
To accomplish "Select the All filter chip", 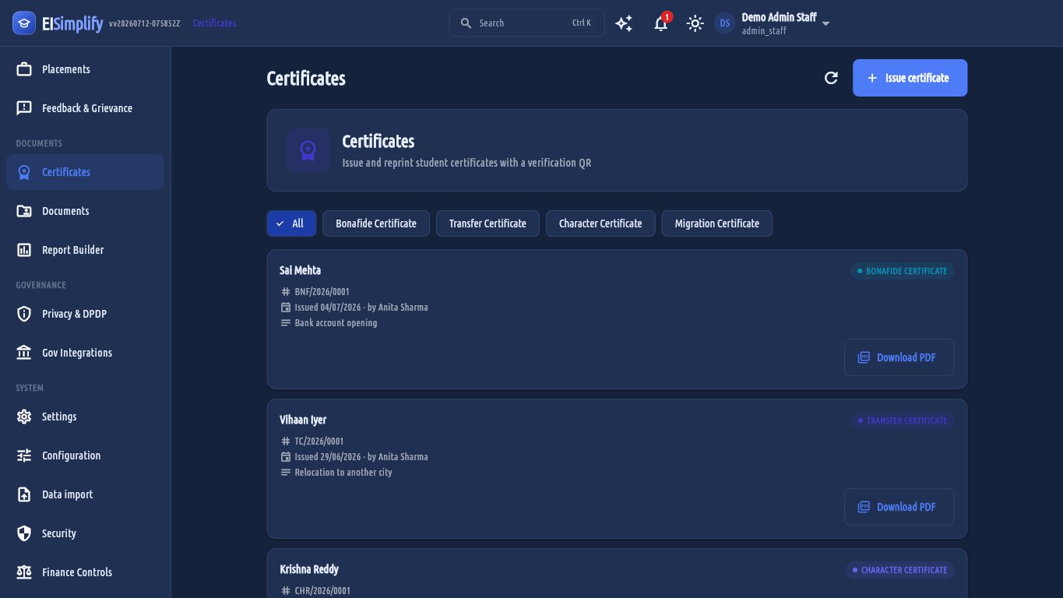I will 291,223.
